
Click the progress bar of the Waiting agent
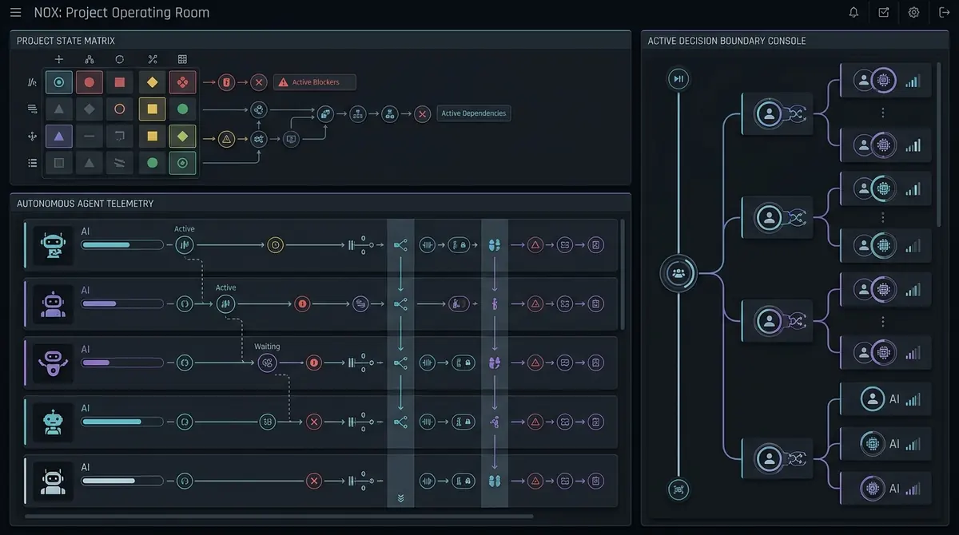pos(121,363)
